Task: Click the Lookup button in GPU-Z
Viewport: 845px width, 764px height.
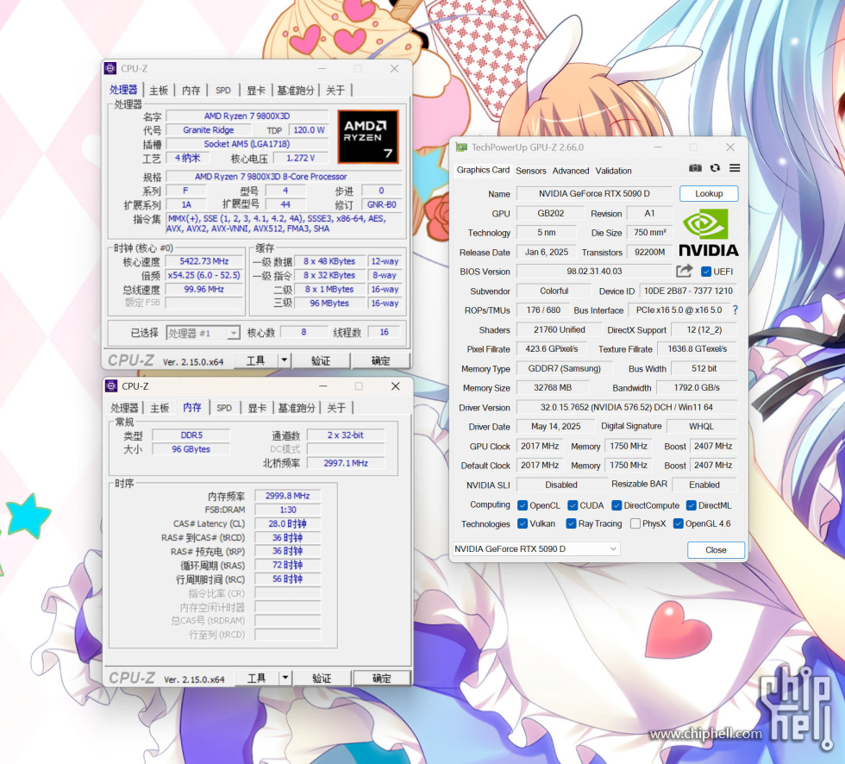Action: (709, 193)
